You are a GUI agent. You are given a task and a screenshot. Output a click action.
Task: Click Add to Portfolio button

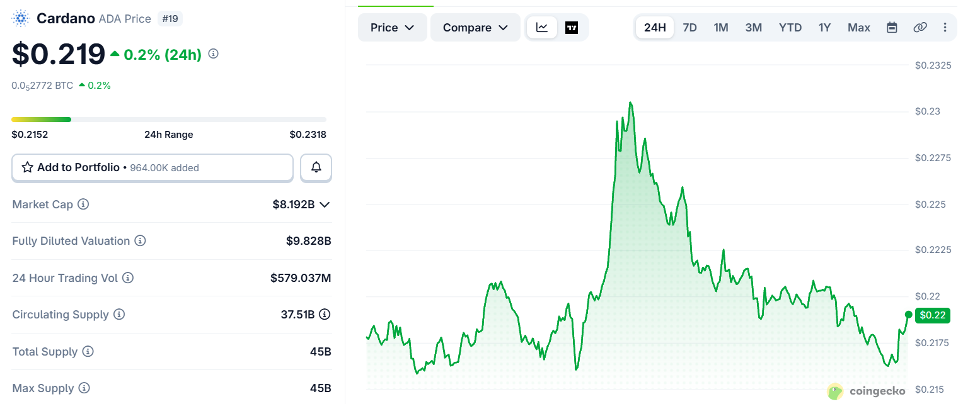(x=153, y=168)
